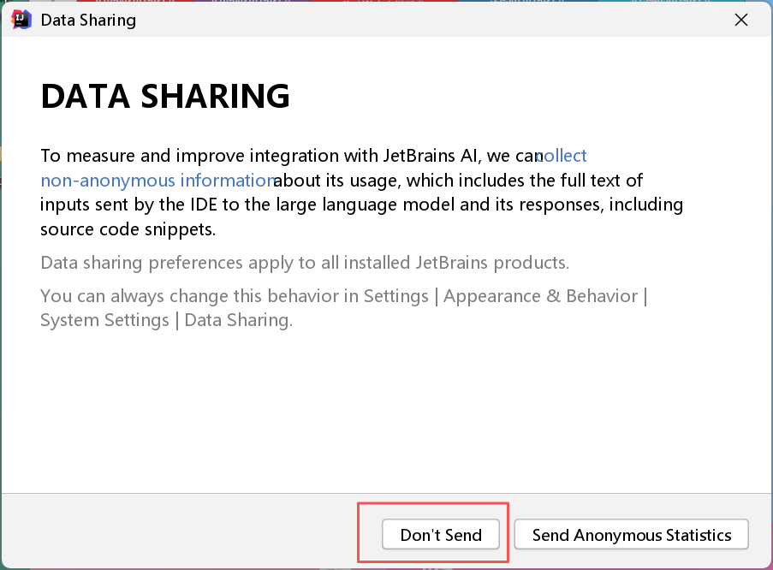Click 'Data Sharing' title bar label

(x=88, y=21)
